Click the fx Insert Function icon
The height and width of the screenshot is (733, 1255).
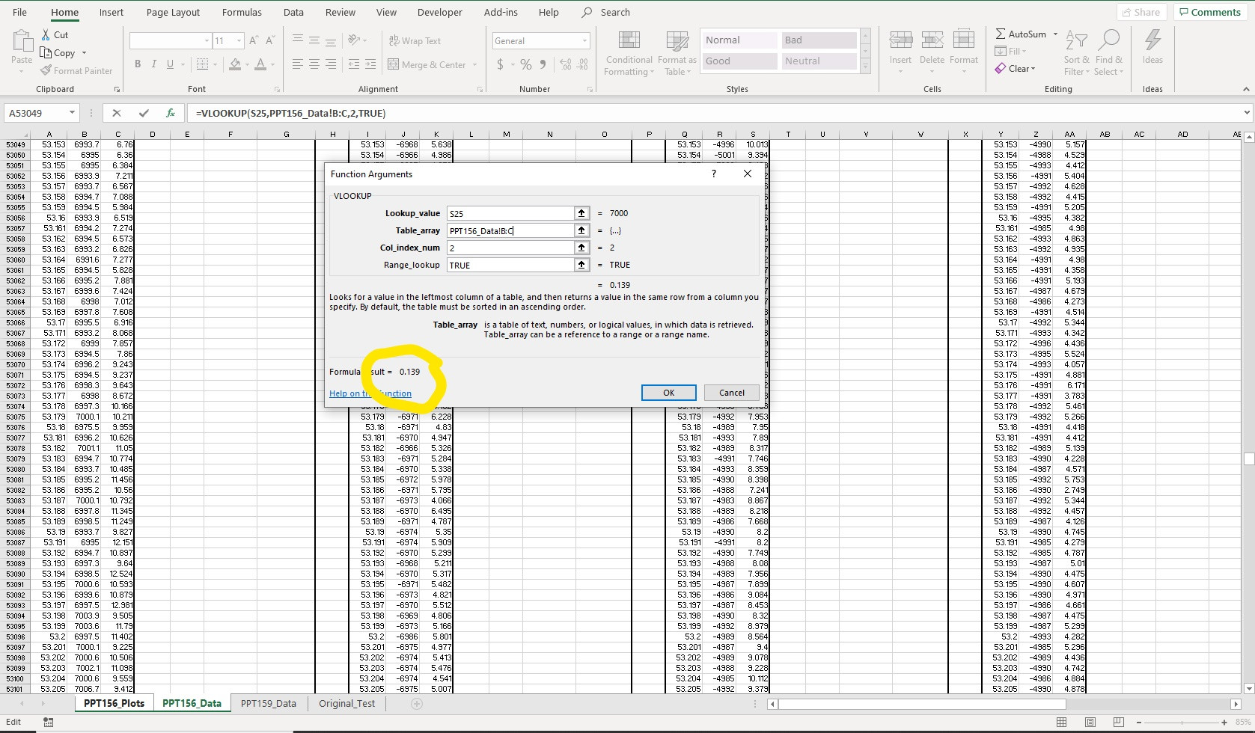(x=171, y=113)
